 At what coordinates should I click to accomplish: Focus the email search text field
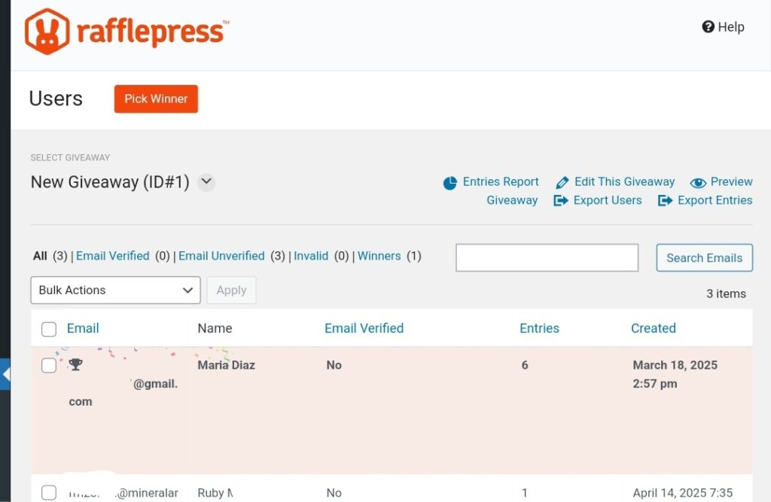547,257
